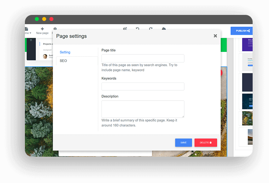Add a New page
The width and height of the screenshot is (269, 183).
coord(42,31)
